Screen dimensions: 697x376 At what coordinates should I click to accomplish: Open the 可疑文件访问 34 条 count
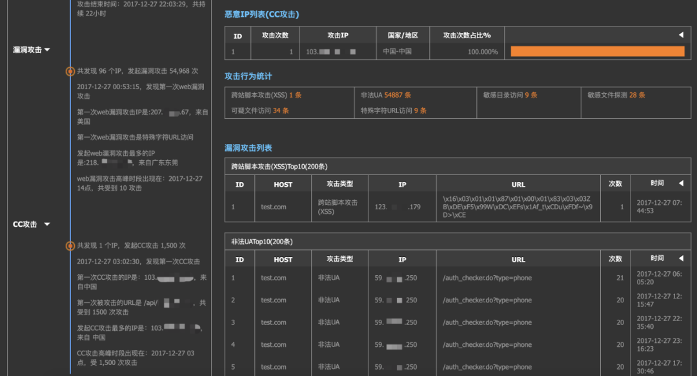click(260, 111)
